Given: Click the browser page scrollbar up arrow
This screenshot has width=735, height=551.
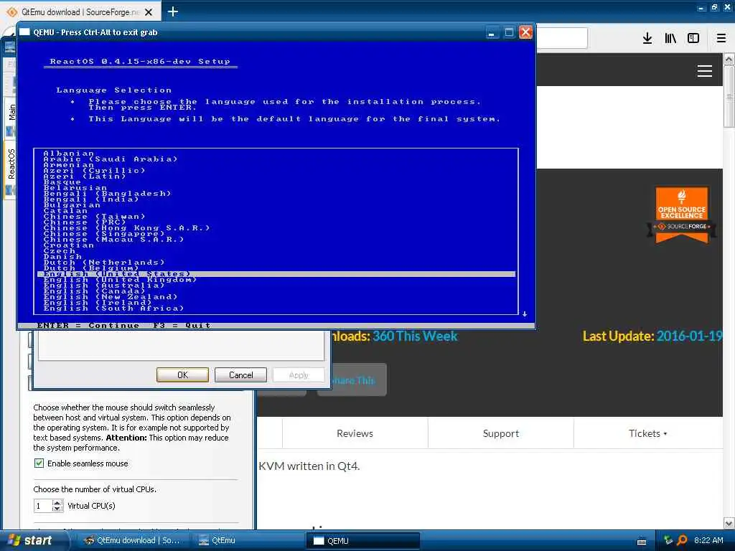Looking at the screenshot, I should 729,59.
